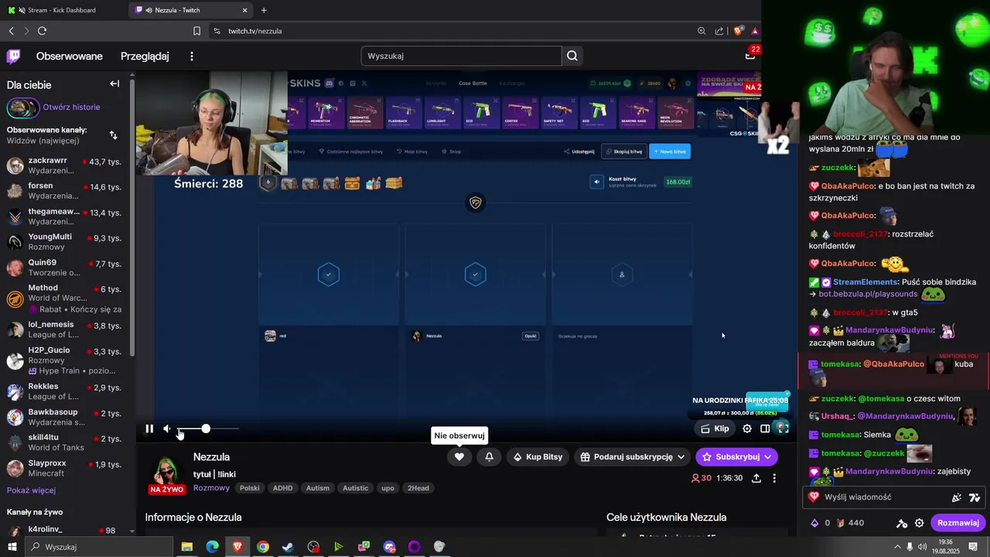This screenshot has width=990, height=557.
Task: Expand followed list with Pokaż więcej
Action: [31, 490]
